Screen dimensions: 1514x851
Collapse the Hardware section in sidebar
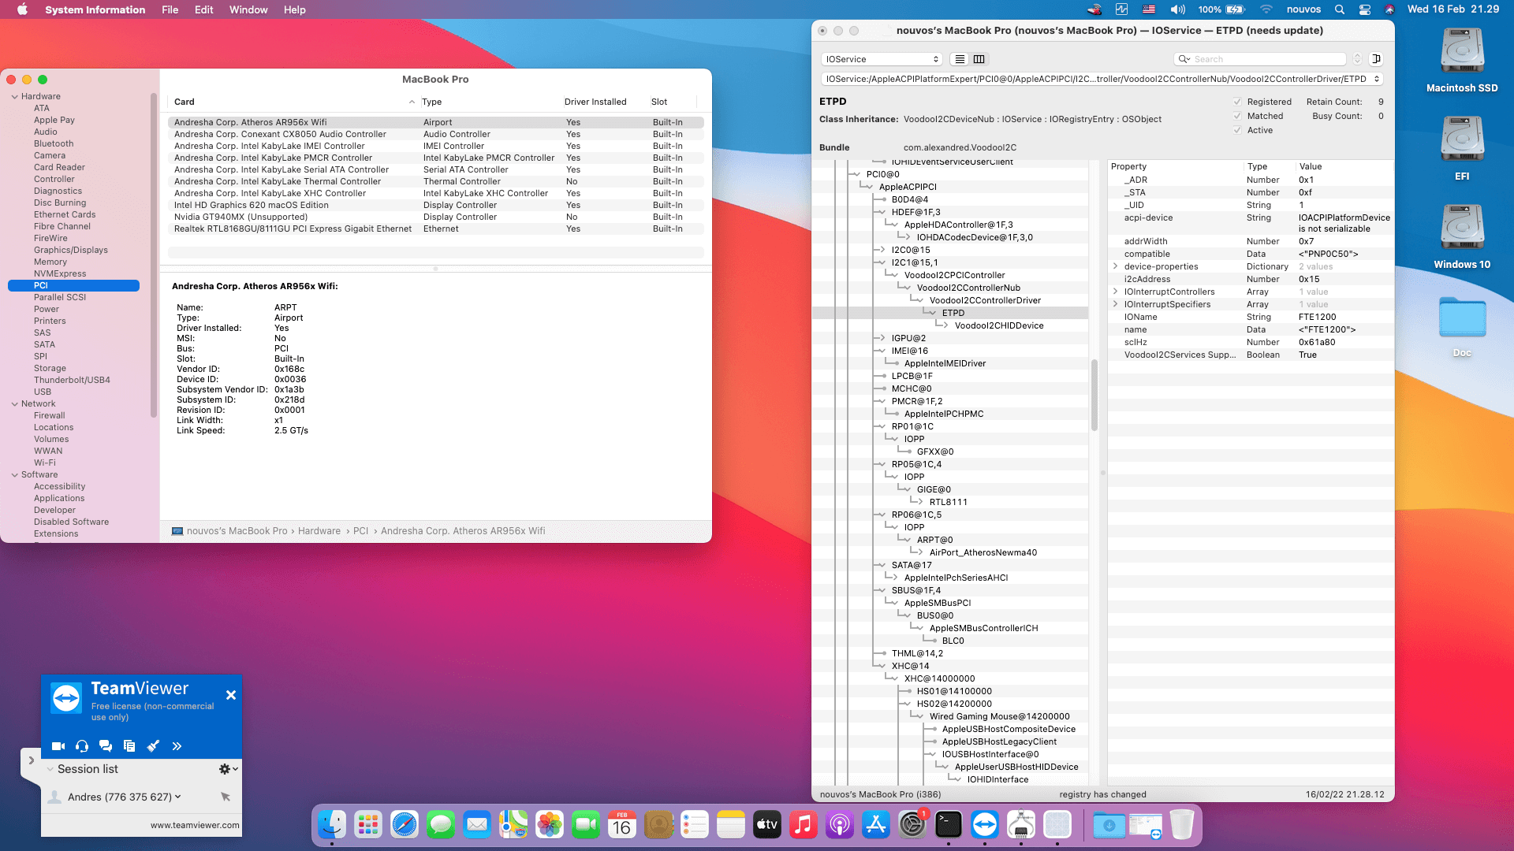(15, 96)
